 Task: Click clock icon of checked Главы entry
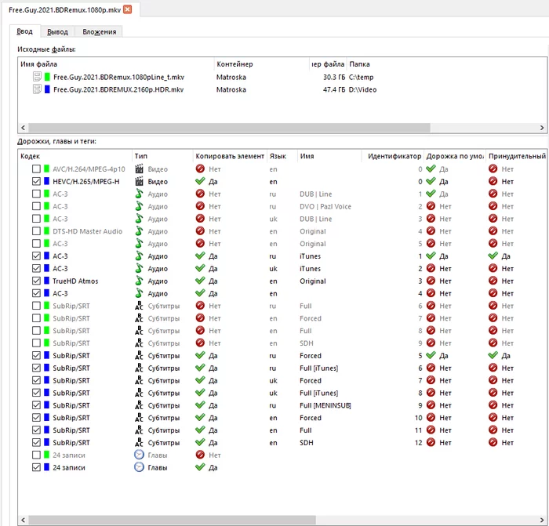[140, 467]
